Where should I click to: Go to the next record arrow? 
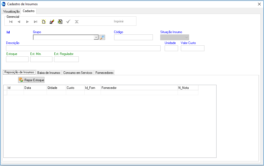(x=27, y=22)
